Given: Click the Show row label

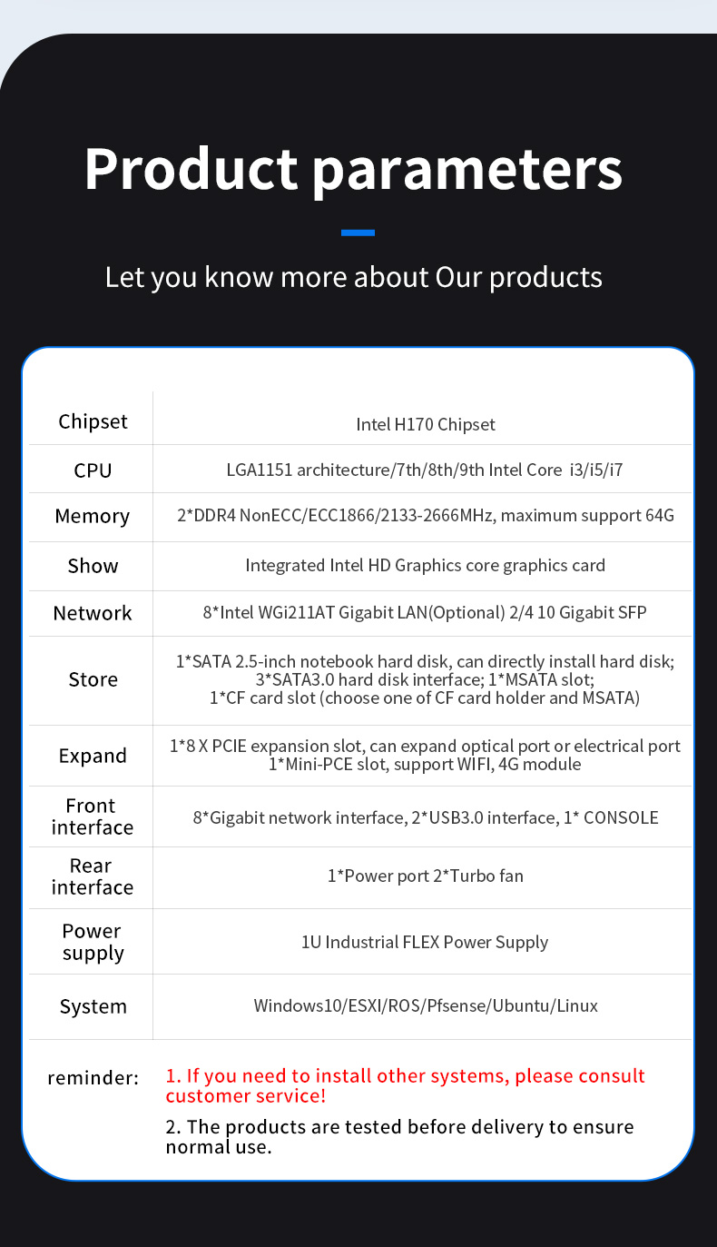Looking at the screenshot, I should pyautogui.click(x=93, y=566).
